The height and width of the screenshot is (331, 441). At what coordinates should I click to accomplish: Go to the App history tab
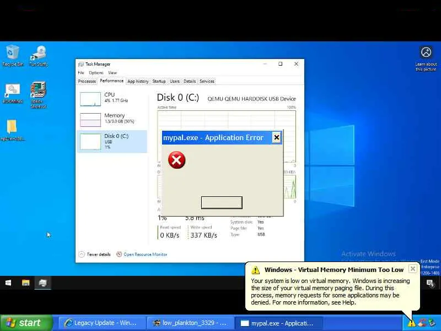click(x=138, y=81)
